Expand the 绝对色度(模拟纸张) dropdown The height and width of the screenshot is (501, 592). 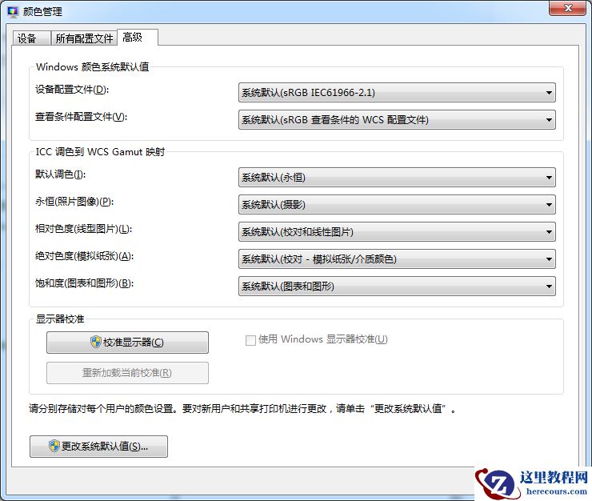[397, 259]
